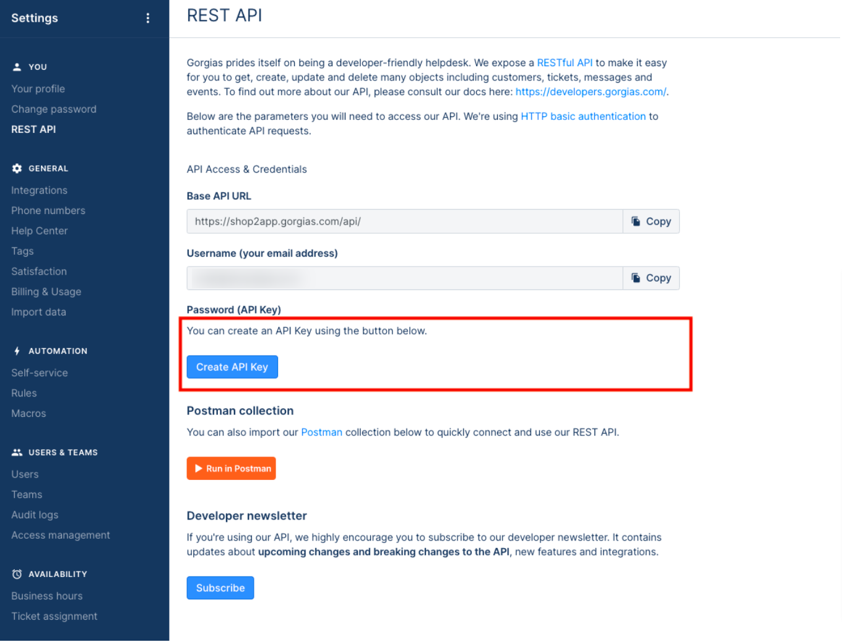Open Help Center settings
Viewport: 842px width, 642px height.
pos(39,231)
